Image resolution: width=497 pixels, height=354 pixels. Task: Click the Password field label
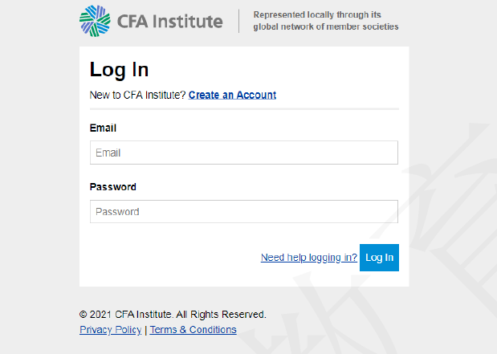tap(112, 187)
